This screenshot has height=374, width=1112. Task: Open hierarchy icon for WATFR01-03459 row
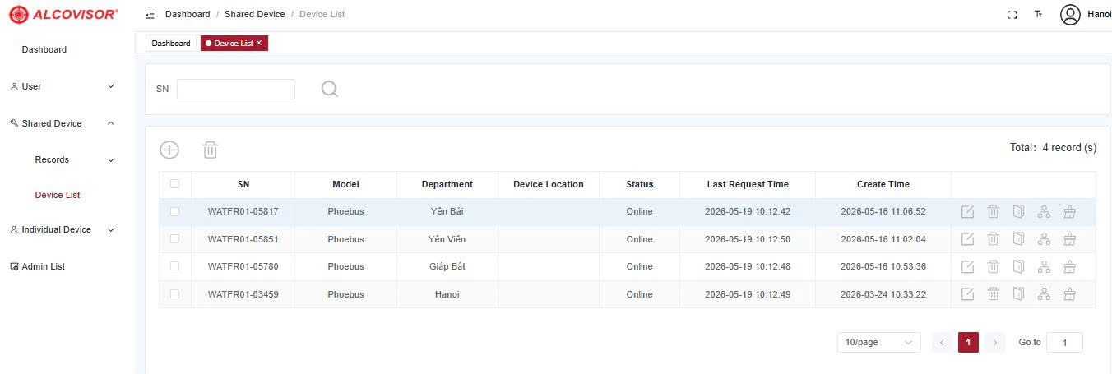[1044, 294]
